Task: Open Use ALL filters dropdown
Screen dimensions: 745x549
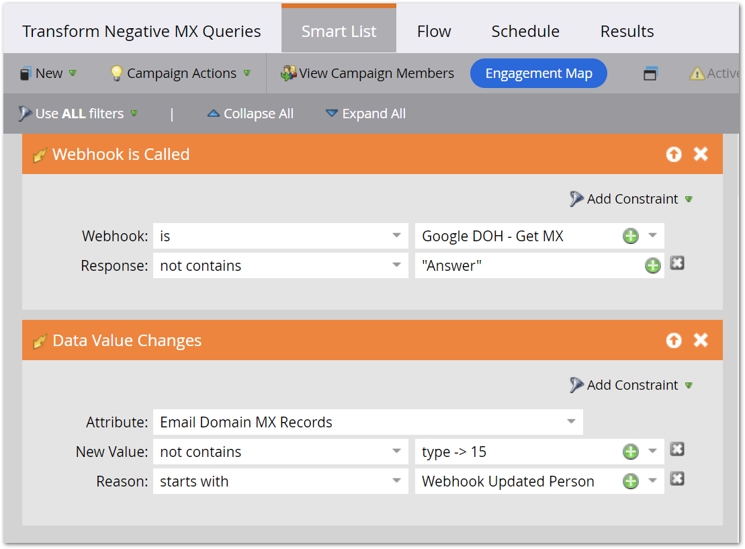Action: 79,114
